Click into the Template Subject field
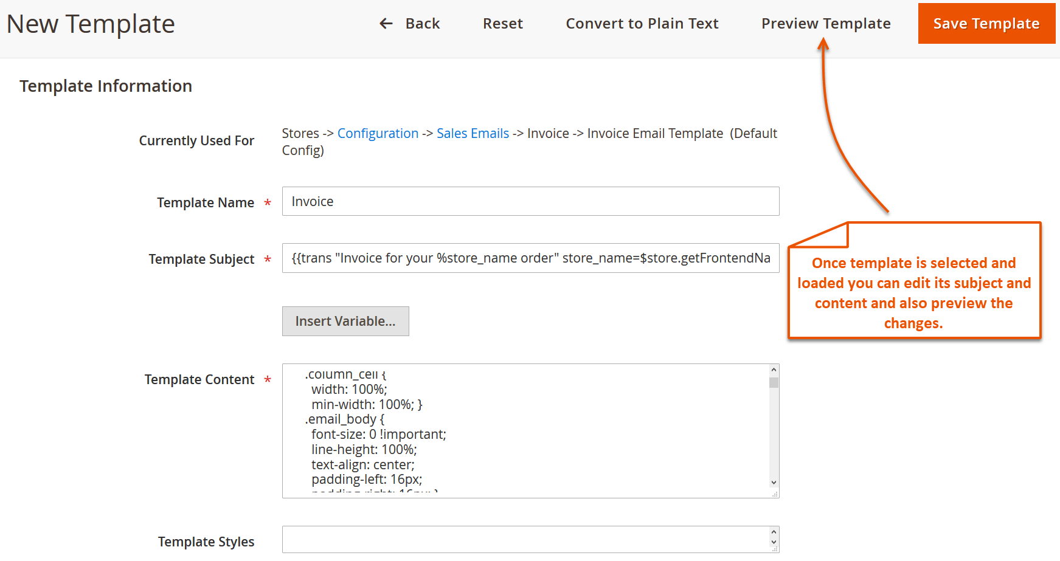The width and height of the screenshot is (1060, 561). pos(530,258)
